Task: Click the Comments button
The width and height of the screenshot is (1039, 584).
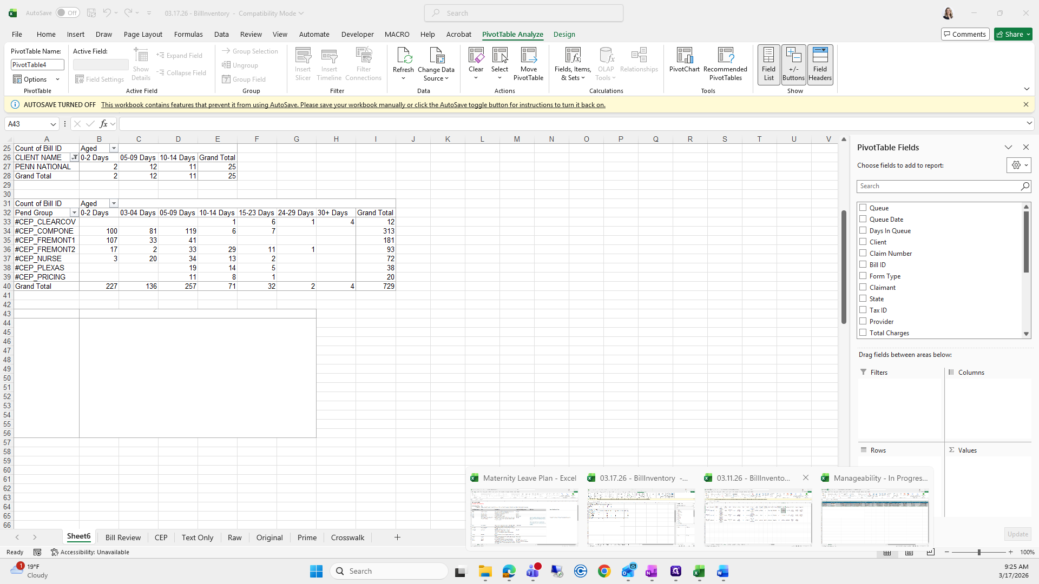Action: [965, 34]
